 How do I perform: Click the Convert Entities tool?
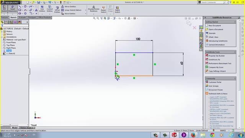[x=50, y=9]
